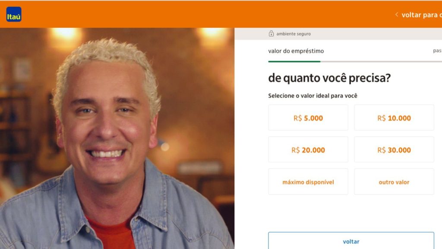The height and width of the screenshot is (249, 442).
Task: Click the back chevron arrow in header
Action: (397, 14)
